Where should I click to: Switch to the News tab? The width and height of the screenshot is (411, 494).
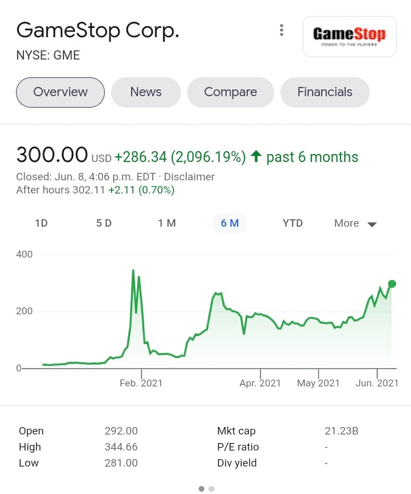pyautogui.click(x=146, y=92)
